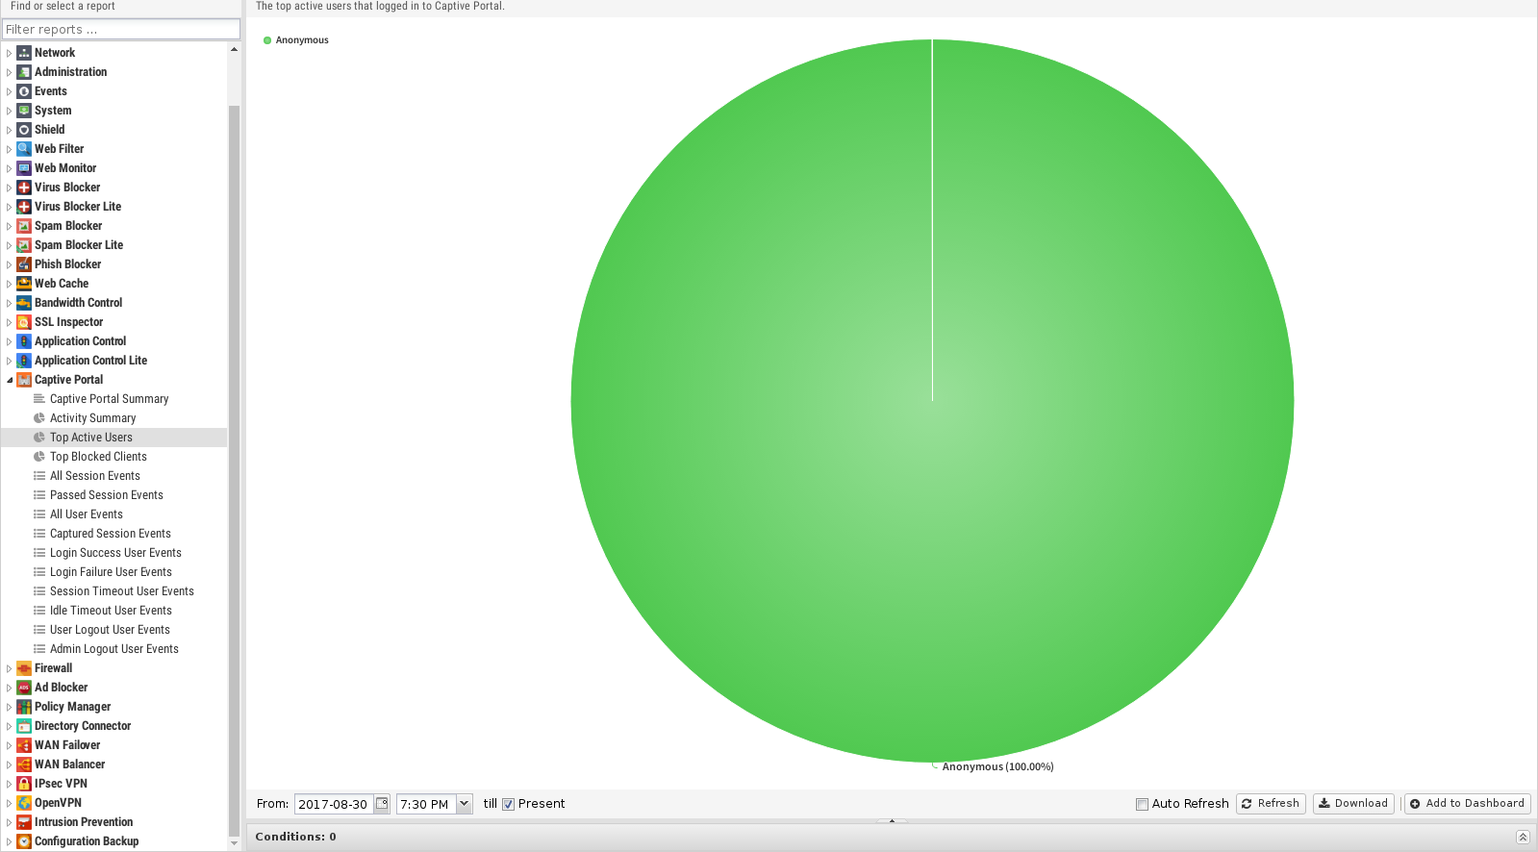Click the WAN Balancer icon
The image size is (1538, 852).
24,764
